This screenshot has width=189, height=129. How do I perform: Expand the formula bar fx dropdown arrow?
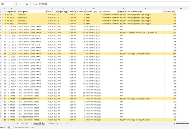(29, 4)
